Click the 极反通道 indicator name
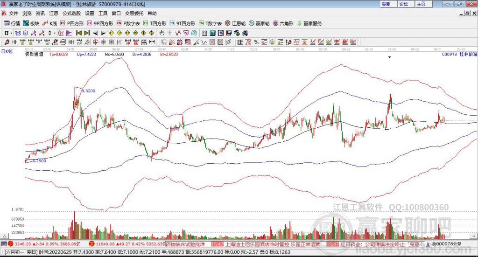The image size is (478, 257). (x=34, y=54)
